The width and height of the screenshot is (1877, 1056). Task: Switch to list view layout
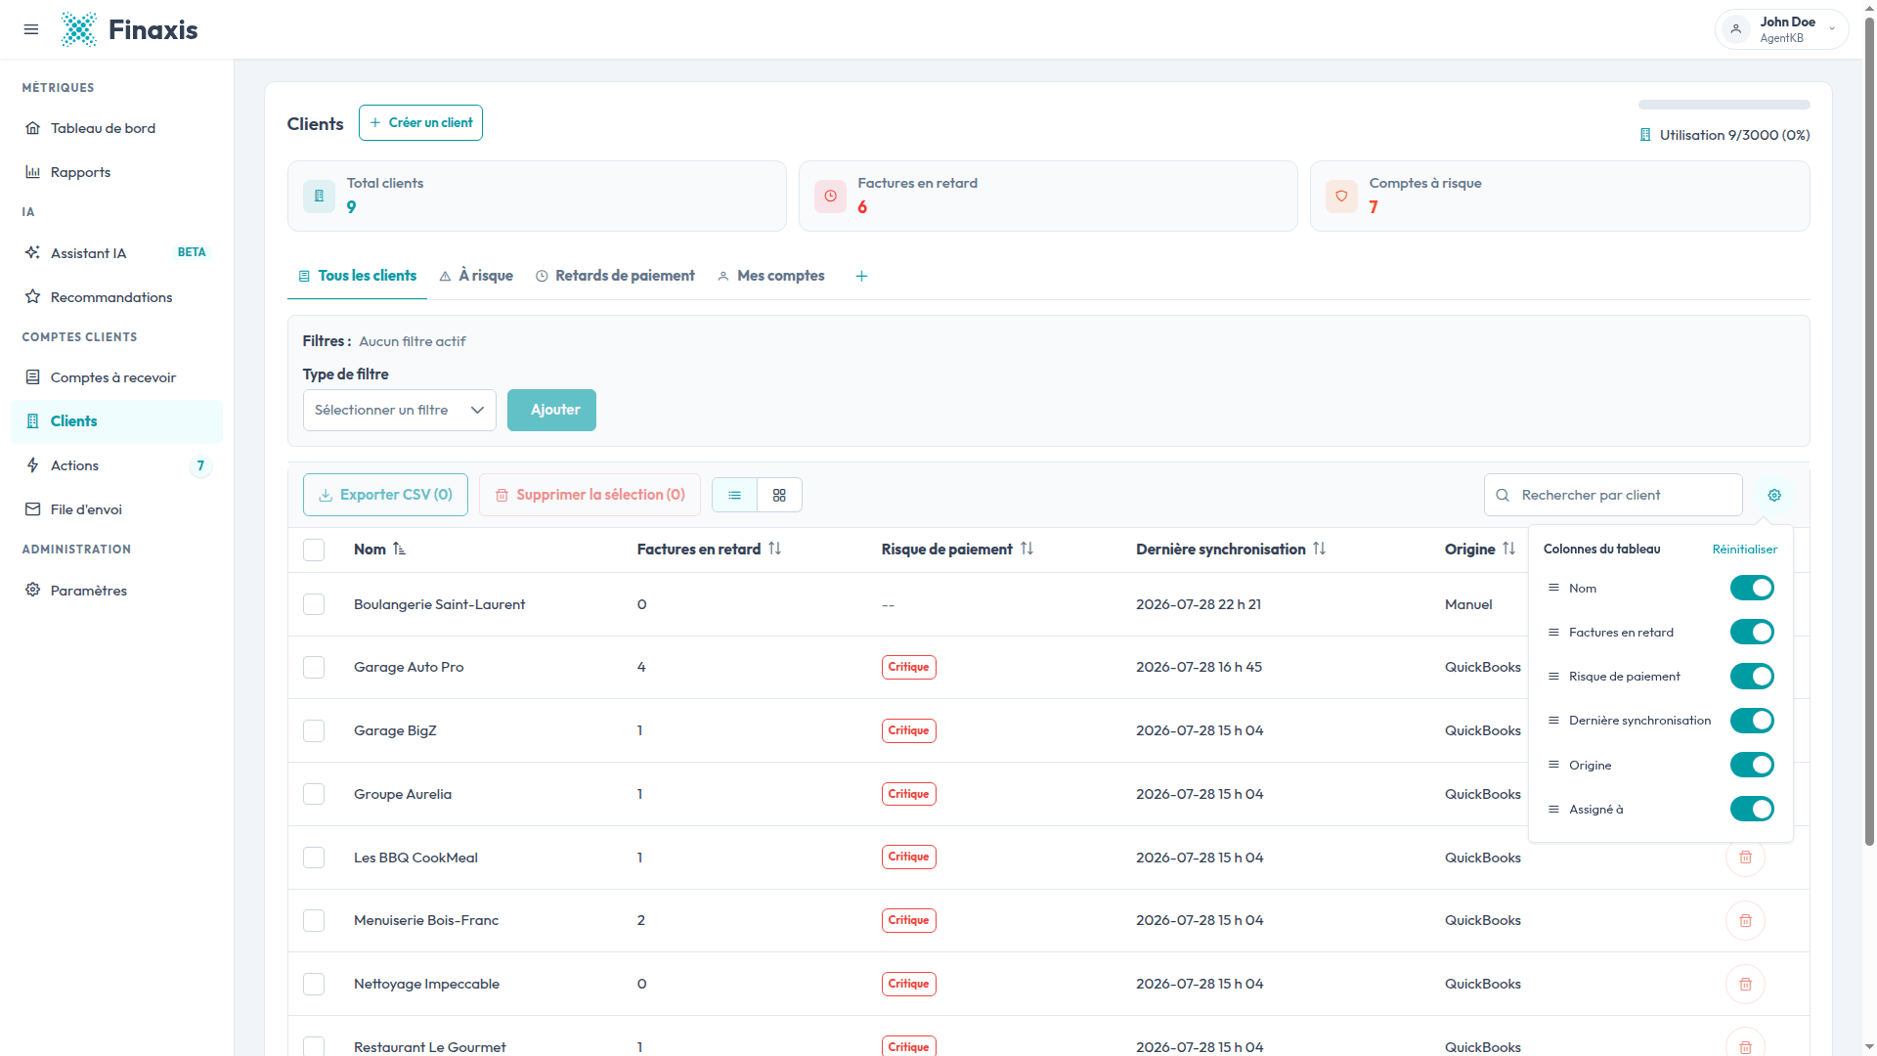(x=734, y=496)
